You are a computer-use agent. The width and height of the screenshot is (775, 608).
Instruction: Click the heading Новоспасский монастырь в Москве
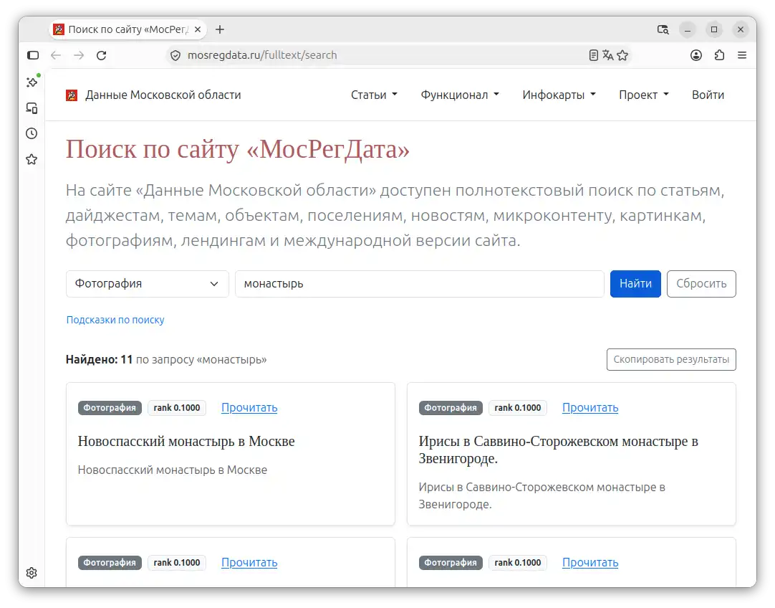[x=186, y=441]
